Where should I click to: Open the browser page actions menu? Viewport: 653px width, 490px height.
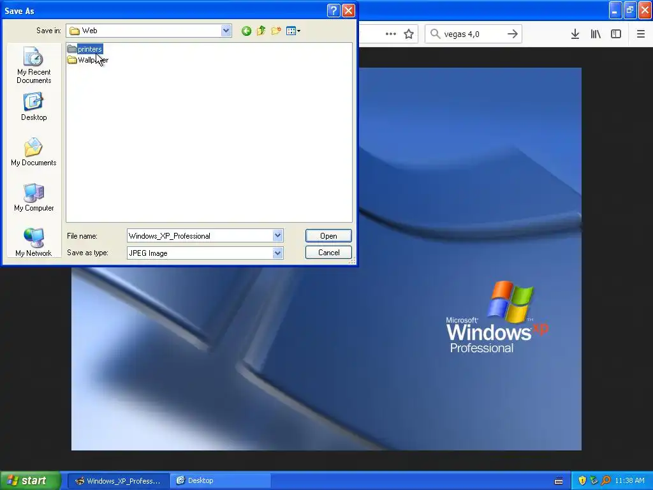pos(391,34)
